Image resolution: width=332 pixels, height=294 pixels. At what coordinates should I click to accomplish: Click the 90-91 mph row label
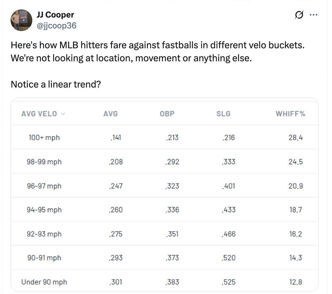coord(44,258)
